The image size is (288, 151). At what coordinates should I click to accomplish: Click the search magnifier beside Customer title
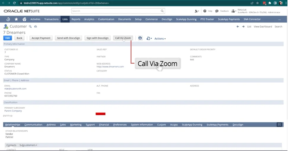click(x=30, y=27)
